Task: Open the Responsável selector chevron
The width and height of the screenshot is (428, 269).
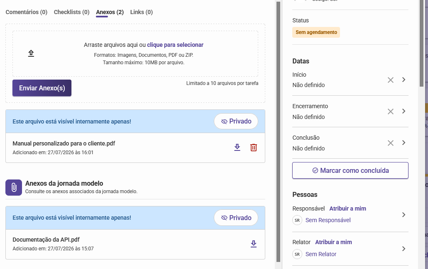Action: click(x=404, y=215)
